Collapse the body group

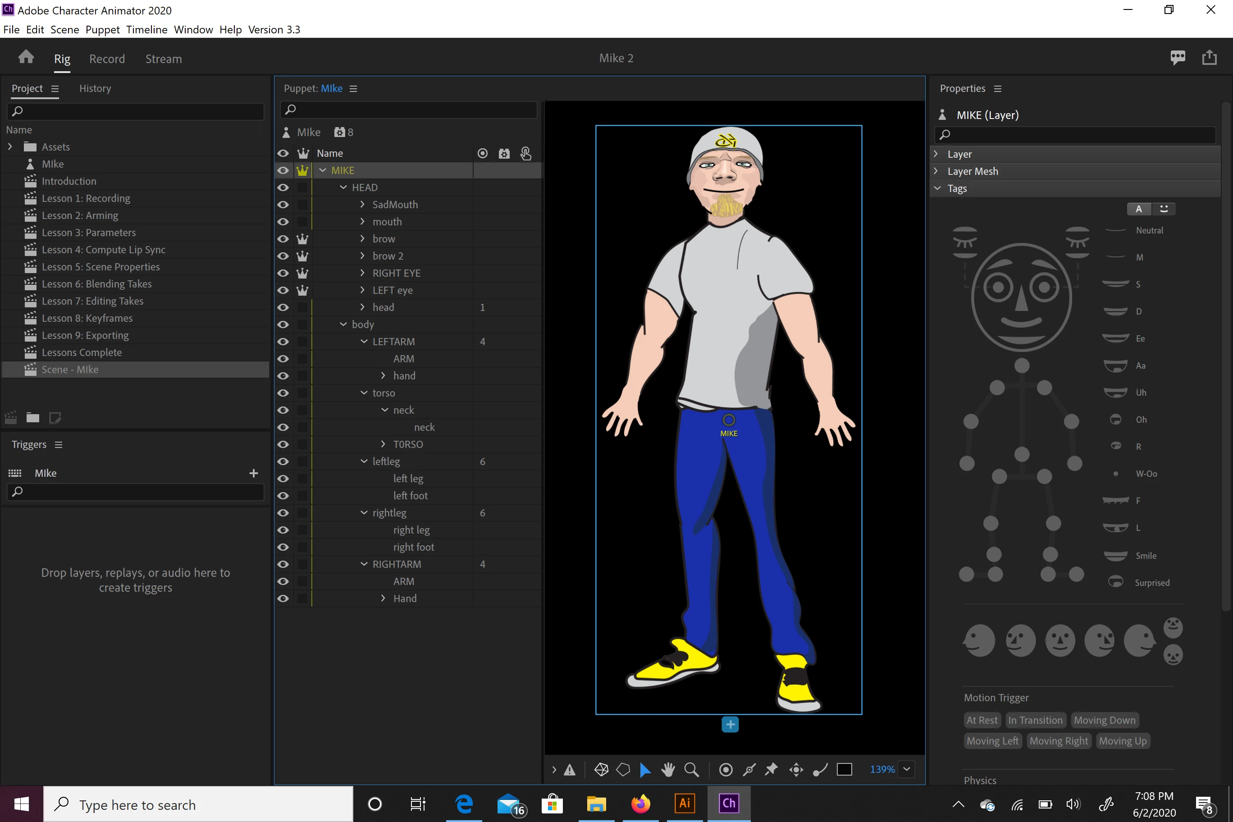click(343, 324)
